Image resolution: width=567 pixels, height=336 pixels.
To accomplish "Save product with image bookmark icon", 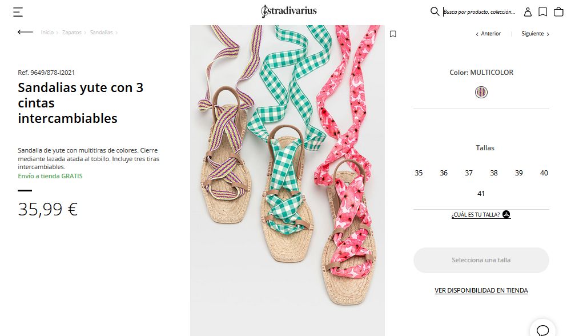I will point(393,34).
